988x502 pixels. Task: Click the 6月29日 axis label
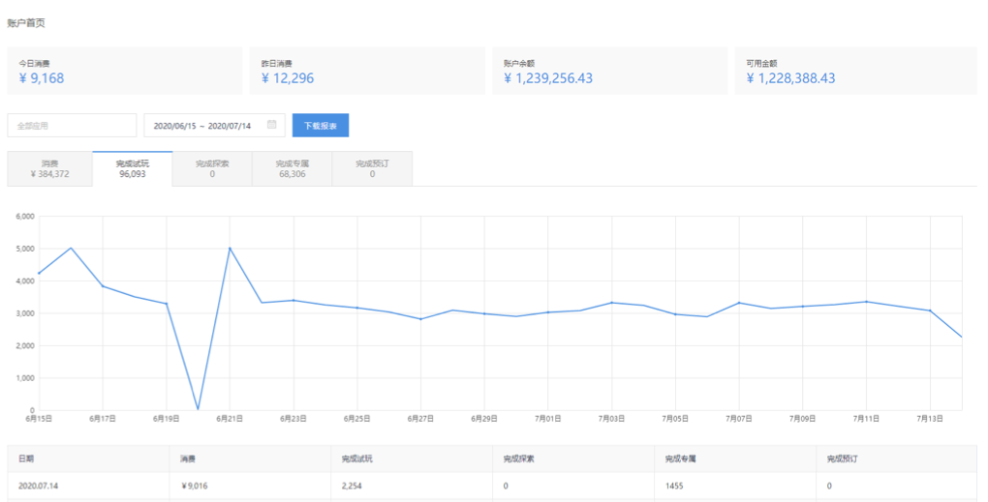point(484,418)
